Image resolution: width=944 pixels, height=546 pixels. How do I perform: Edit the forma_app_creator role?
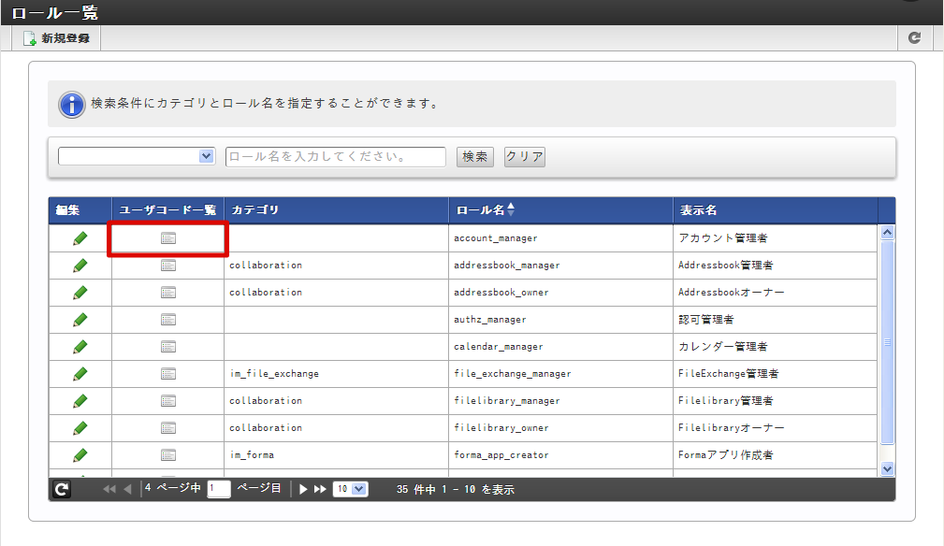(80, 455)
